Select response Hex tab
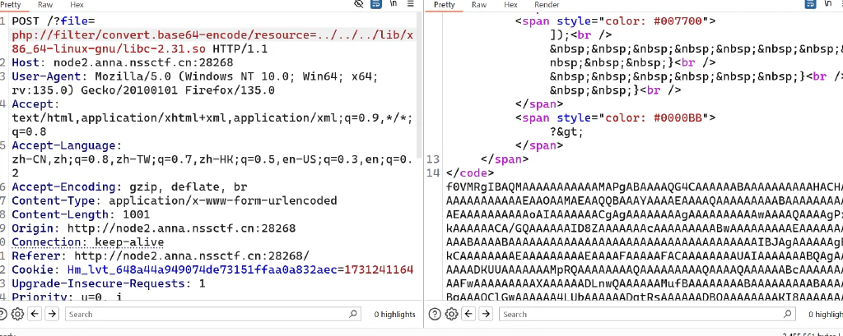The width and height of the screenshot is (843, 336). coord(510,4)
